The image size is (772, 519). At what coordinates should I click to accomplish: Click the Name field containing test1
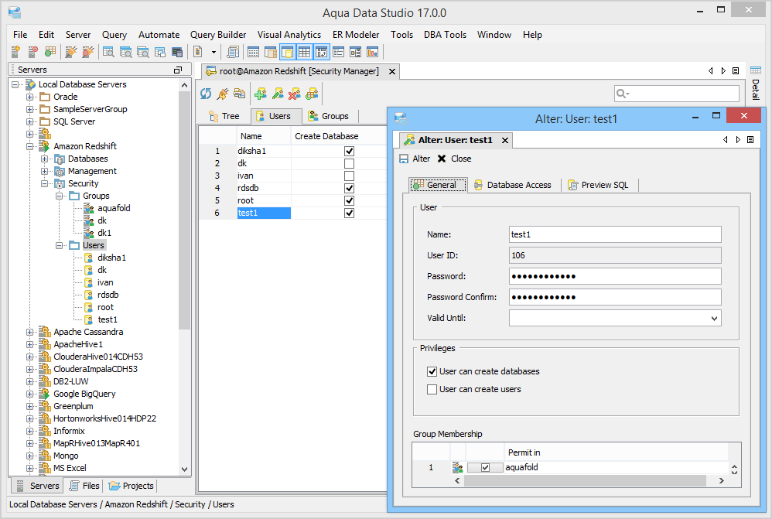click(615, 234)
